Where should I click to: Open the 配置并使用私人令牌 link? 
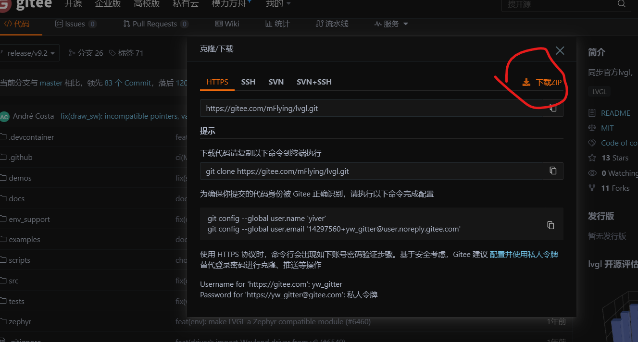524,255
